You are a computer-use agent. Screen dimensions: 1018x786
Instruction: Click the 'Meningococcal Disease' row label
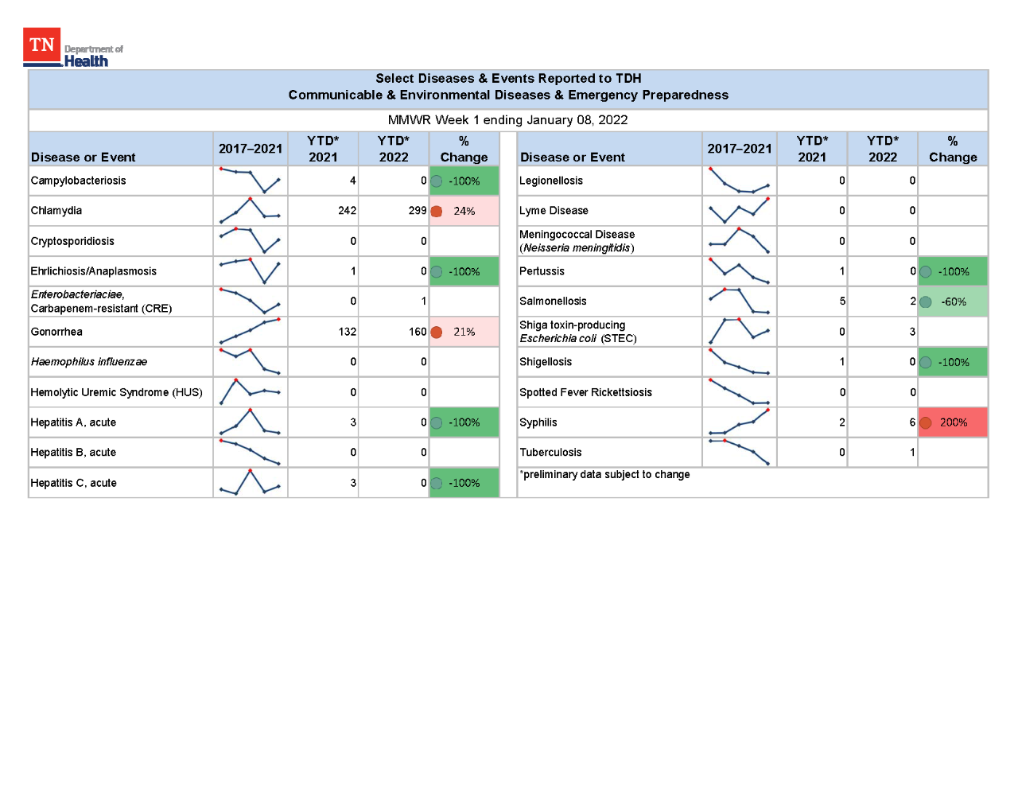coord(577,235)
